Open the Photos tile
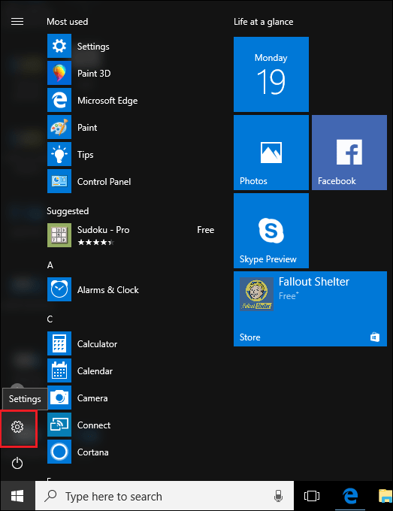 click(271, 153)
